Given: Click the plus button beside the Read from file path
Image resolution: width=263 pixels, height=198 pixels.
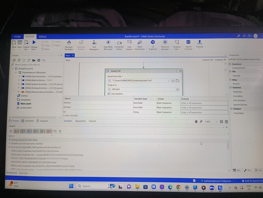Looking at the screenshot, I should 173,81.
